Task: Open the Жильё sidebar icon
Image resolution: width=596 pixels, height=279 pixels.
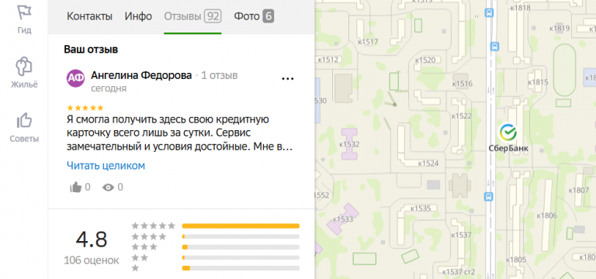Action: pyautogui.click(x=24, y=66)
